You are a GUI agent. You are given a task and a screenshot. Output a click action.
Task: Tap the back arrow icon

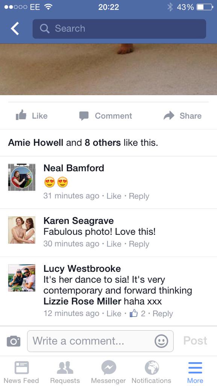pyautogui.click(x=15, y=28)
